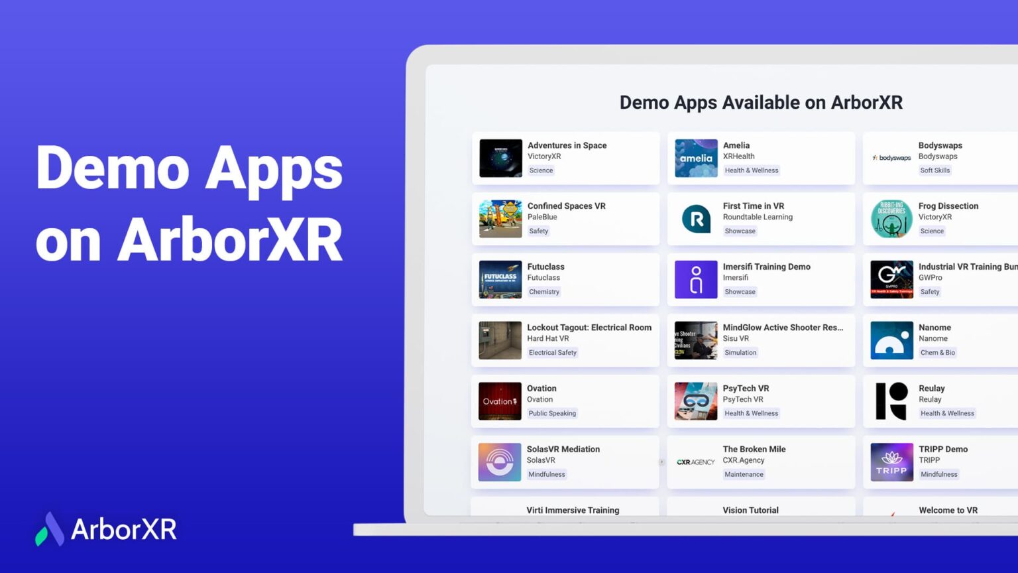Click the Frog Dissection app icon
This screenshot has width=1018, height=573.
point(891,219)
